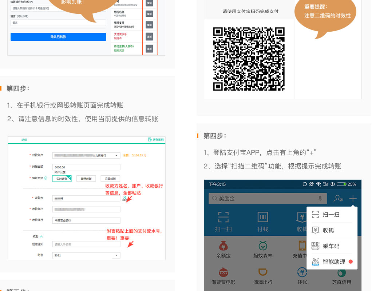Expand the 付款账户 account dropdown
This screenshot has height=291, width=372.
pos(116,155)
